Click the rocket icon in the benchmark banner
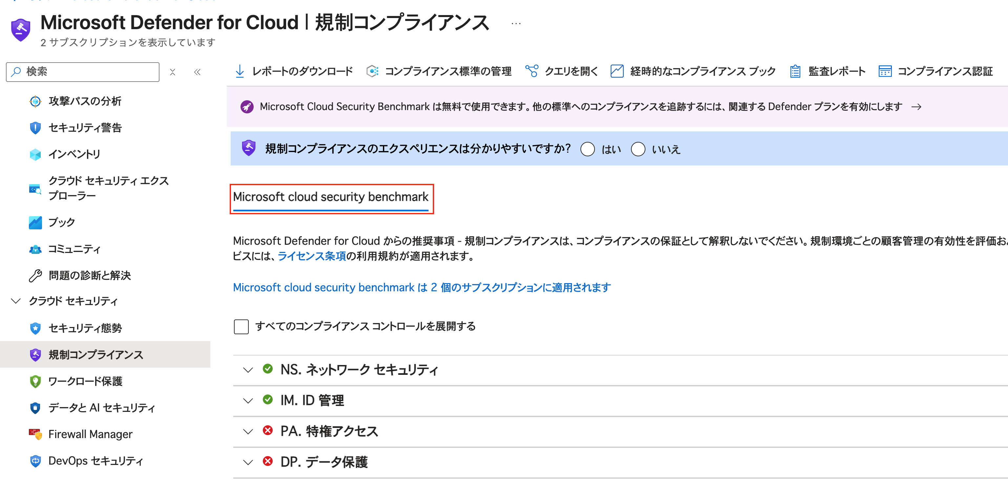The width and height of the screenshot is (1008, 481). coord(247,106)
